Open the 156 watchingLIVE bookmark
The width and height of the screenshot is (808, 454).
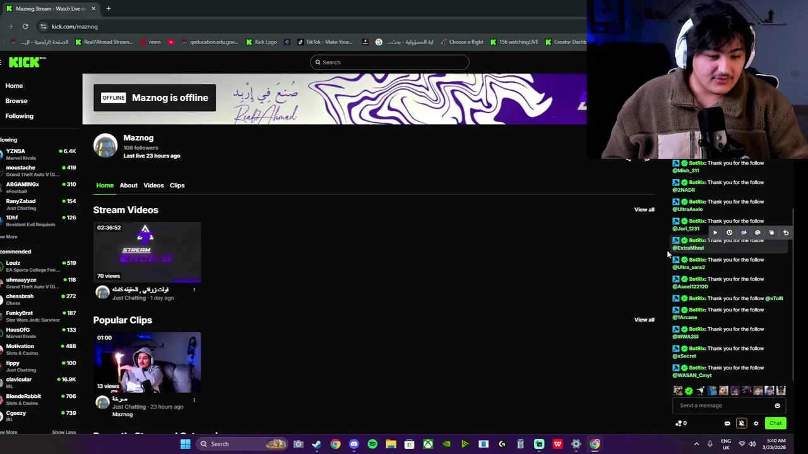514,42
